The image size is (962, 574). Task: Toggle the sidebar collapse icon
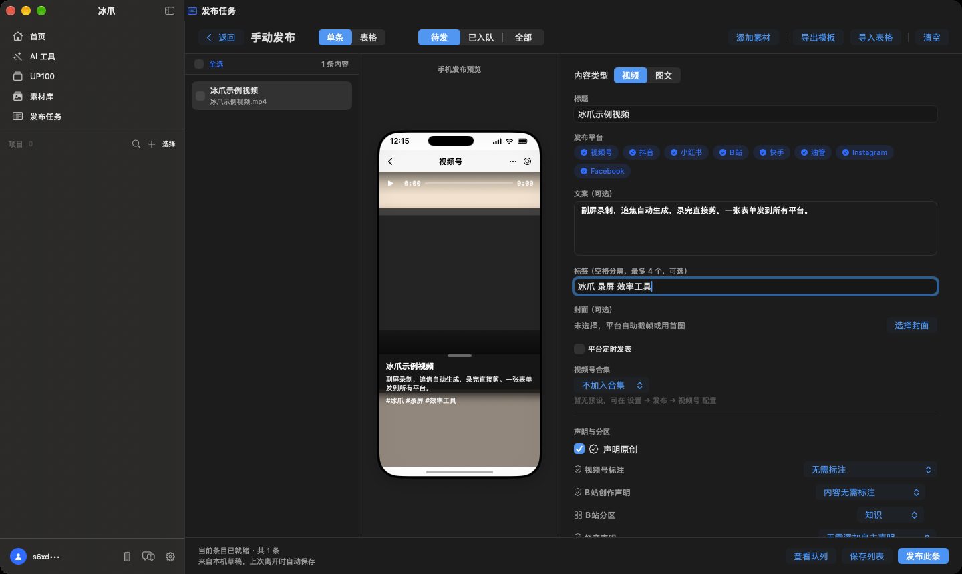pos(170,11)
